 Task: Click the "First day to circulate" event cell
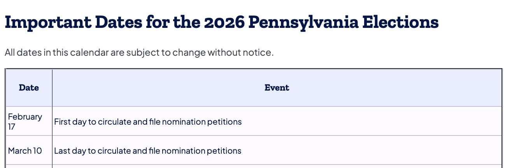point(148,122)
